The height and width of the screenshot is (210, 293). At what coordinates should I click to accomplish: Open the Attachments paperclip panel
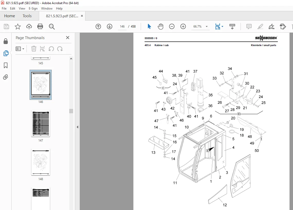6,77
